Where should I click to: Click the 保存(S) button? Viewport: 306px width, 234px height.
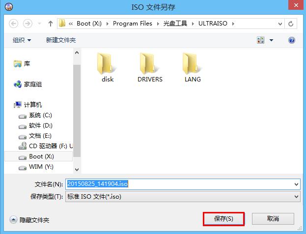(223, 219)
